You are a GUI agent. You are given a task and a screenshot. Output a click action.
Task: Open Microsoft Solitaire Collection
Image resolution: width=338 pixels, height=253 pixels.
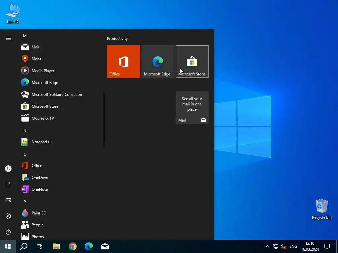[x=61, y=94]
